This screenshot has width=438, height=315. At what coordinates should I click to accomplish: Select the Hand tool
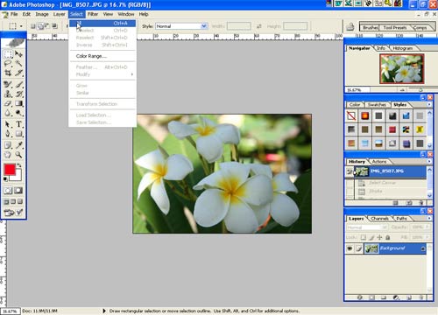coord(8,155)
